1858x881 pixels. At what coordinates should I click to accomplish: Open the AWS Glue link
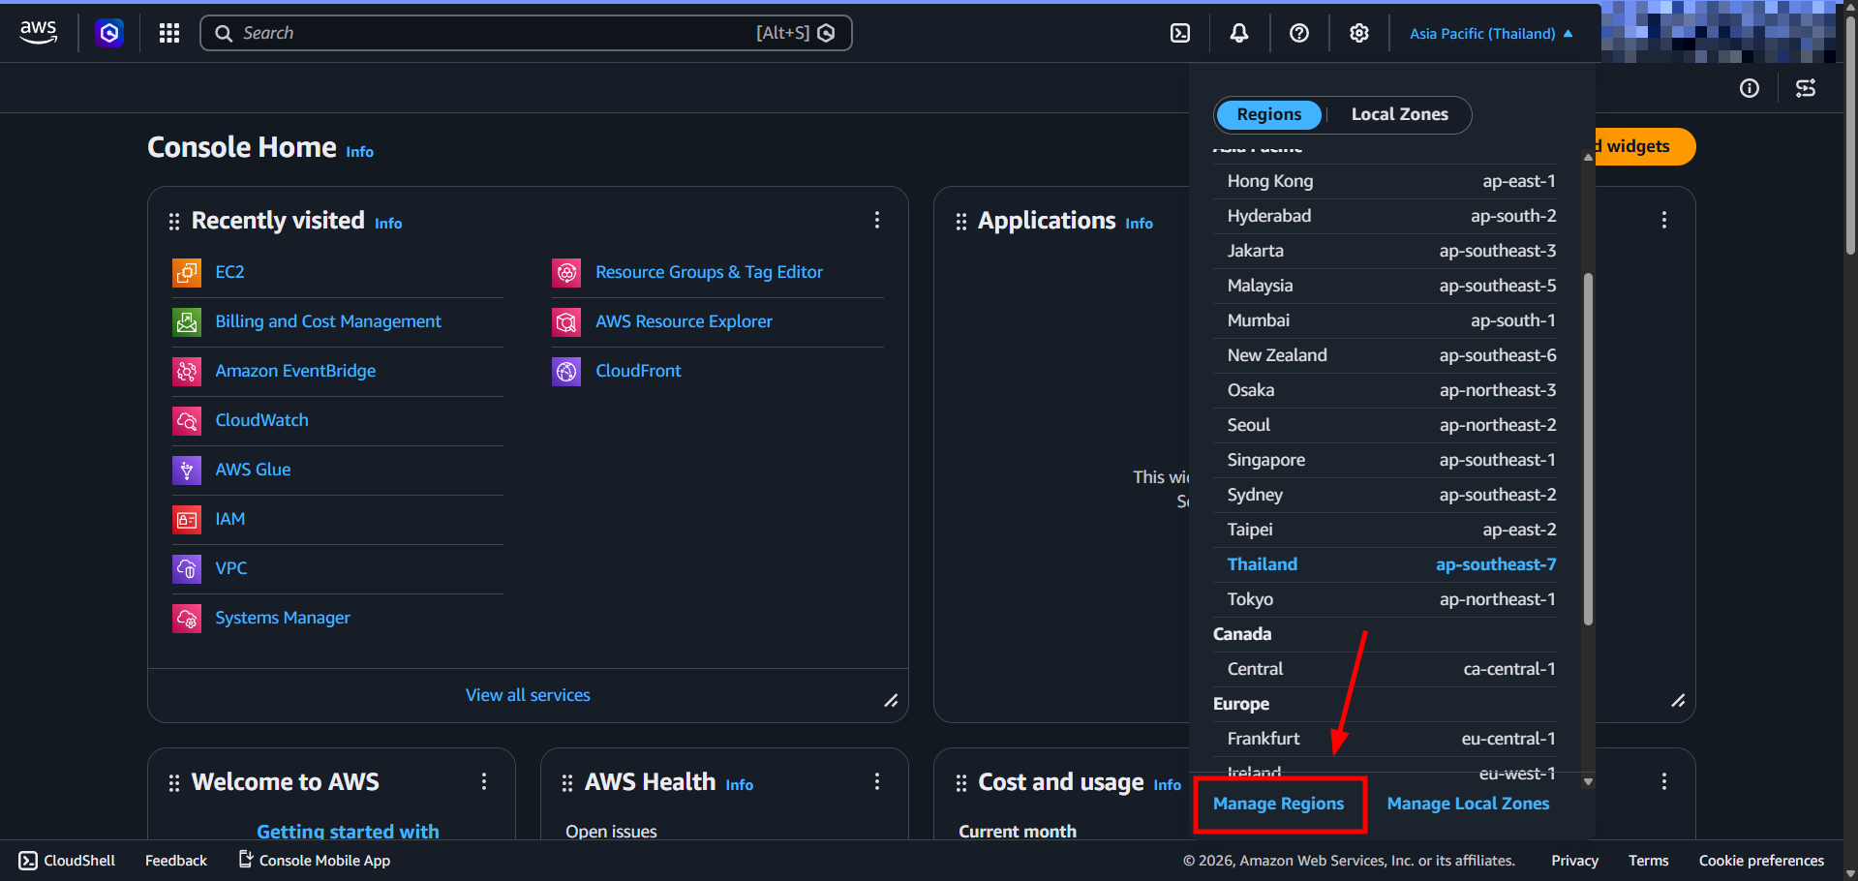[253, 470]
